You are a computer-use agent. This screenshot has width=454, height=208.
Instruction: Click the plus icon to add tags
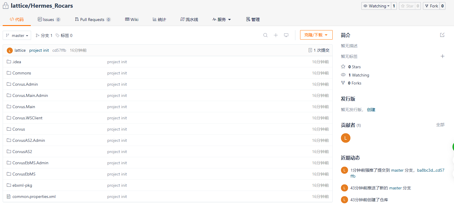[442, 56]
